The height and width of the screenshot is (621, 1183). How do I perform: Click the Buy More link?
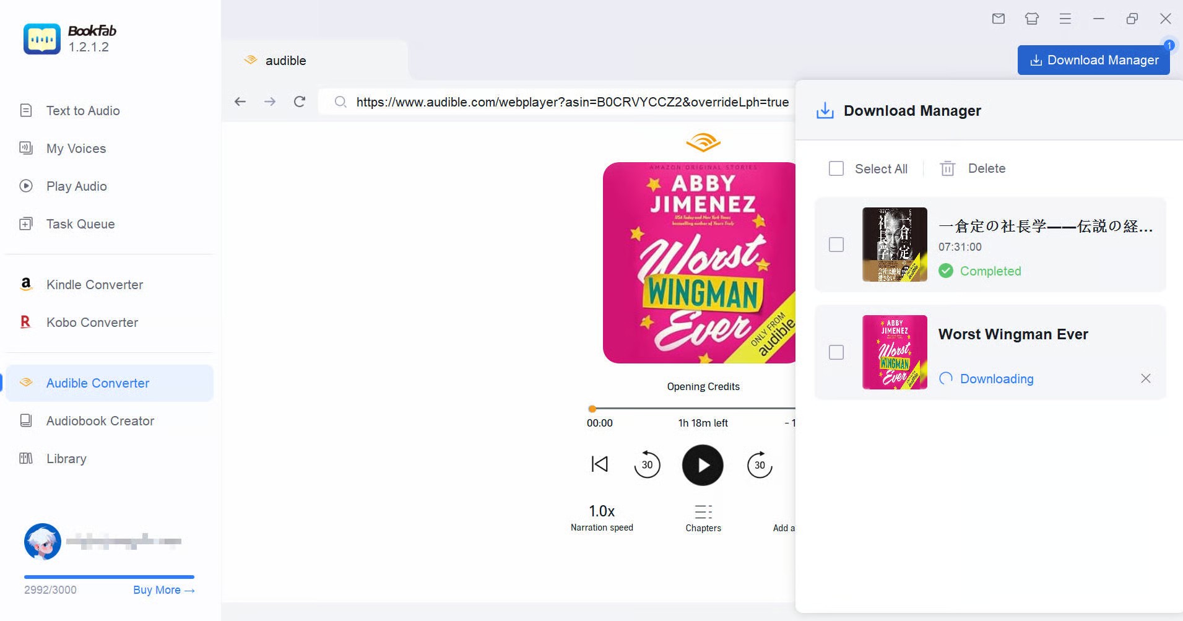[x=163, y=589]
